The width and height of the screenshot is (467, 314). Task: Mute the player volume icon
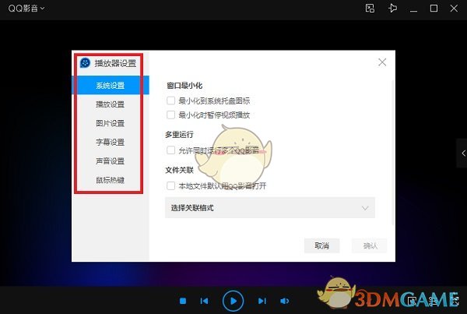(284, 301)
